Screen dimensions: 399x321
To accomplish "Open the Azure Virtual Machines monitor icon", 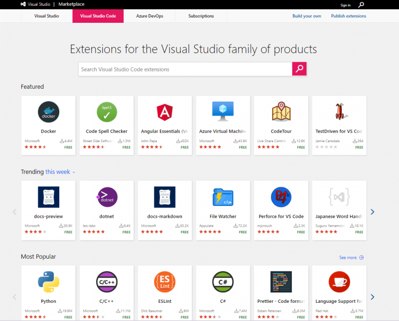I will tap(223, 111).
